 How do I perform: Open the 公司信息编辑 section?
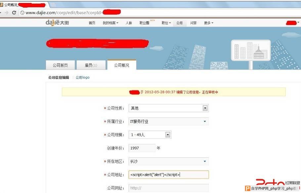pos(59,78)
